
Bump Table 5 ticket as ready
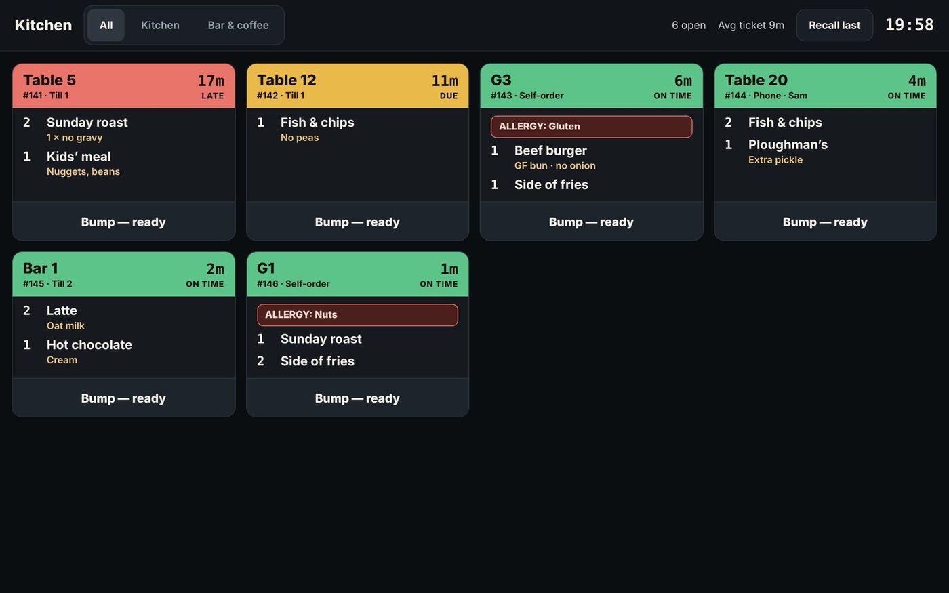[123, 222]
